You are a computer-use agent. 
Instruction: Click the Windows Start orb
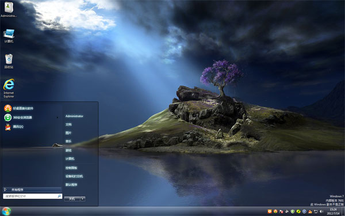(x=6, y=211)
